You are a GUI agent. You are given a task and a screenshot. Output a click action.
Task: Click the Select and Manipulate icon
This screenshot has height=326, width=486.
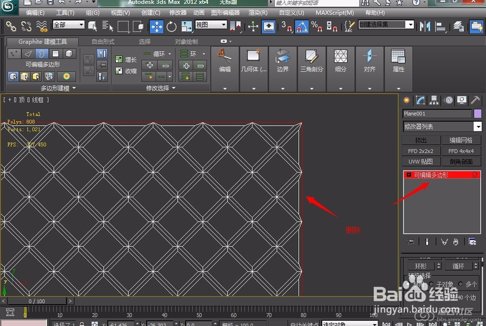pos(253,26)
